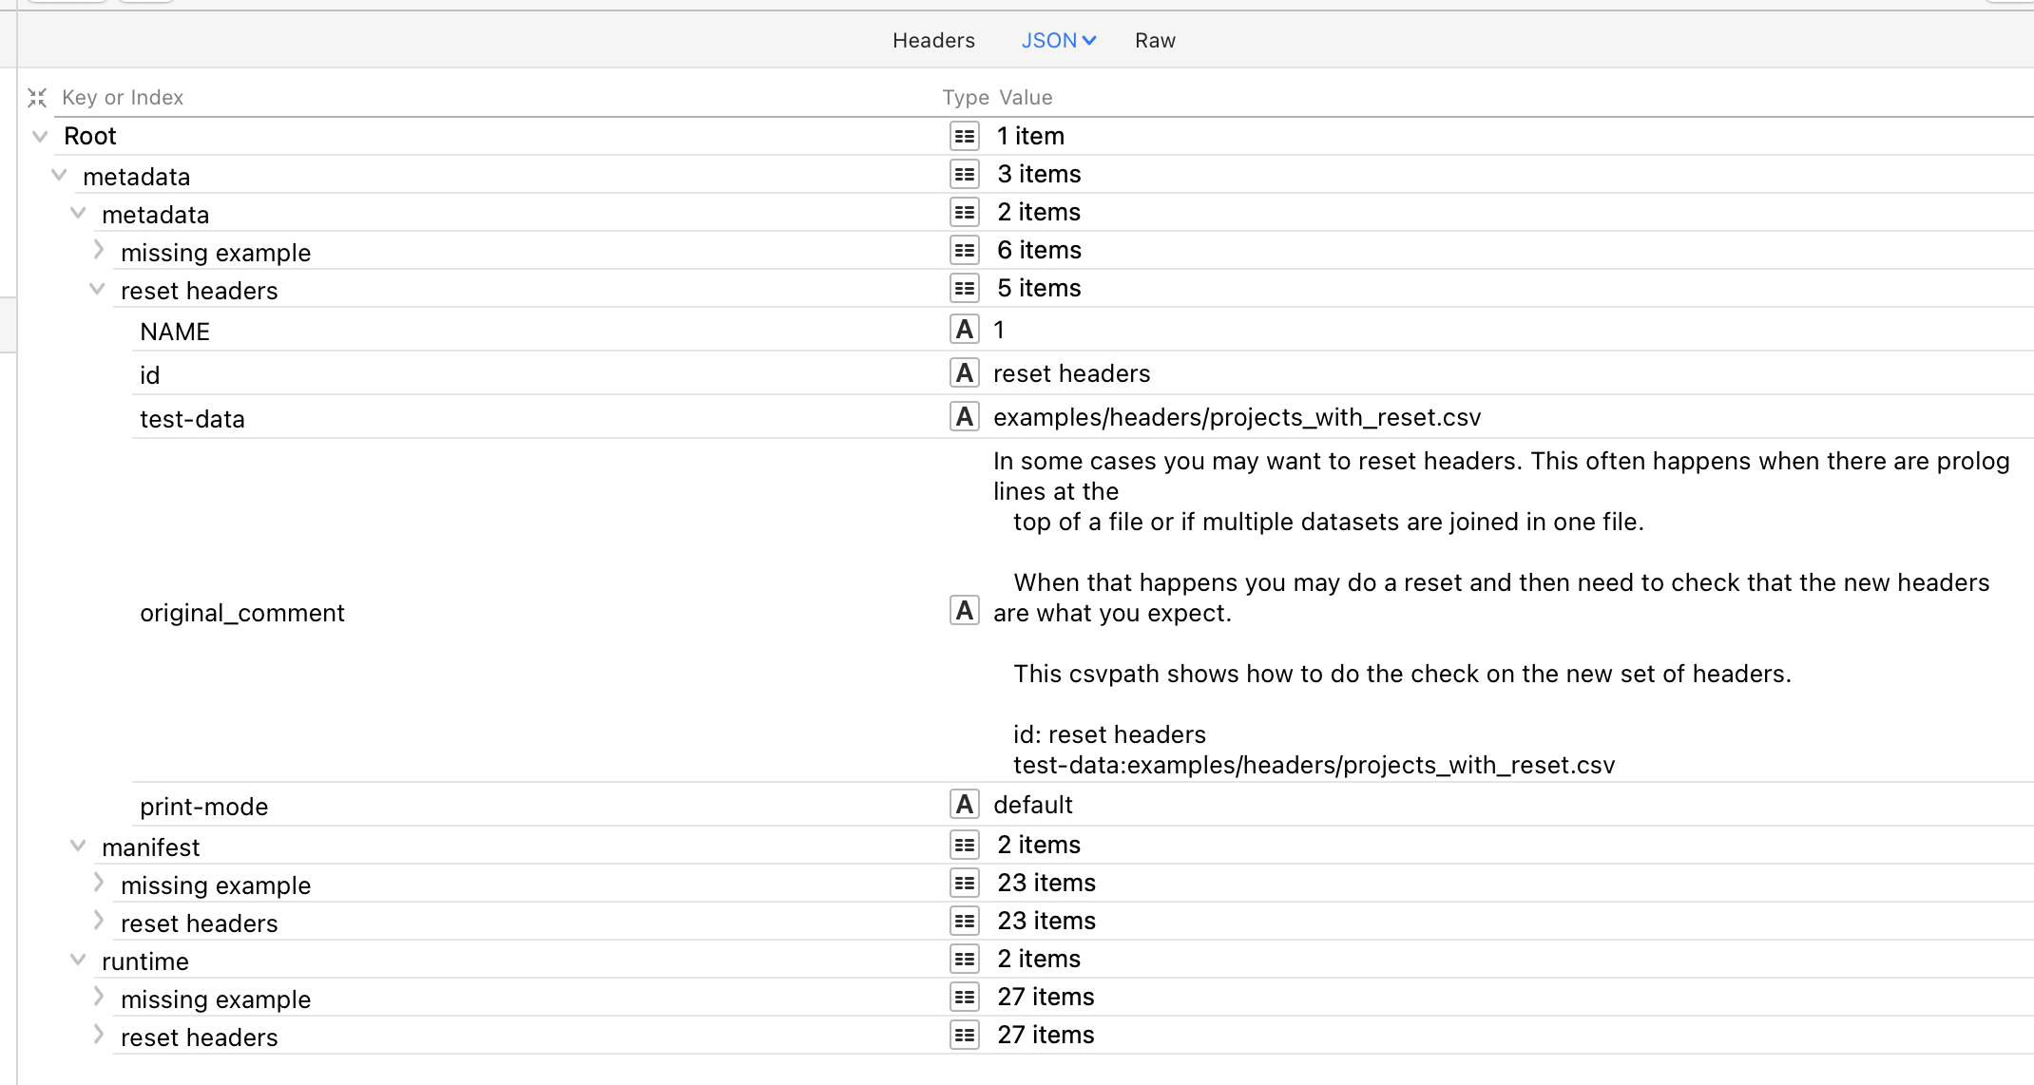
Task: Switch to the Raw tab
Action: pyautogui.click(x=1155, y=41)
